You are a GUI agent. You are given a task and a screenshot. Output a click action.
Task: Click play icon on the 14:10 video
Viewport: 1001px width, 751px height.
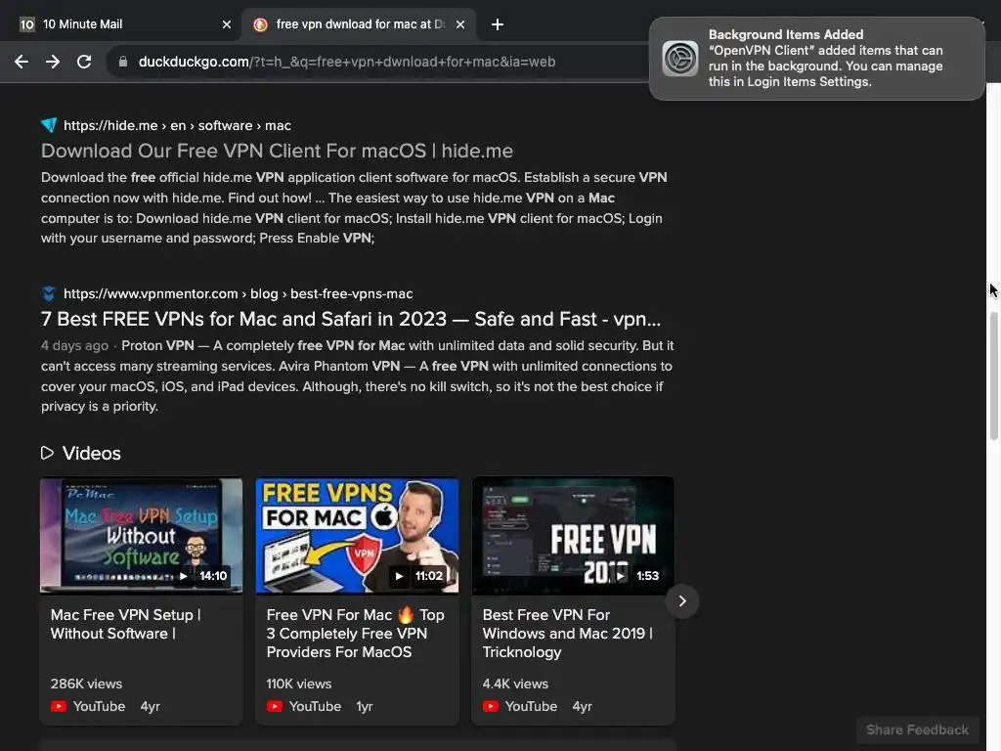(183, 576)
